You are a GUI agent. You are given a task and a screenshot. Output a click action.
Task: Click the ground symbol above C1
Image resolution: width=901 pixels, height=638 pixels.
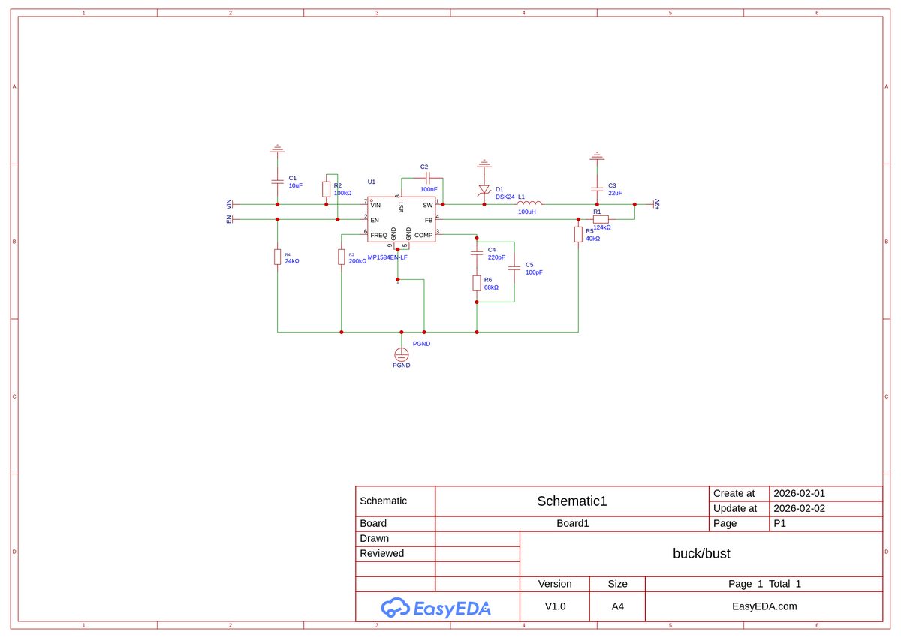click(277, 149)
